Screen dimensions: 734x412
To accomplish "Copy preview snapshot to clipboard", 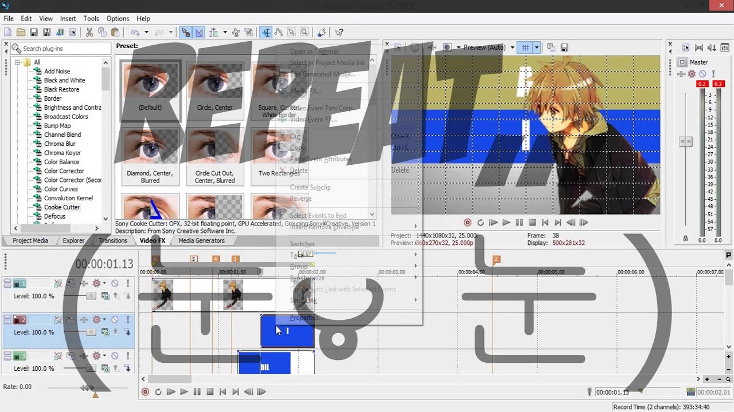I will pos(551,47).
